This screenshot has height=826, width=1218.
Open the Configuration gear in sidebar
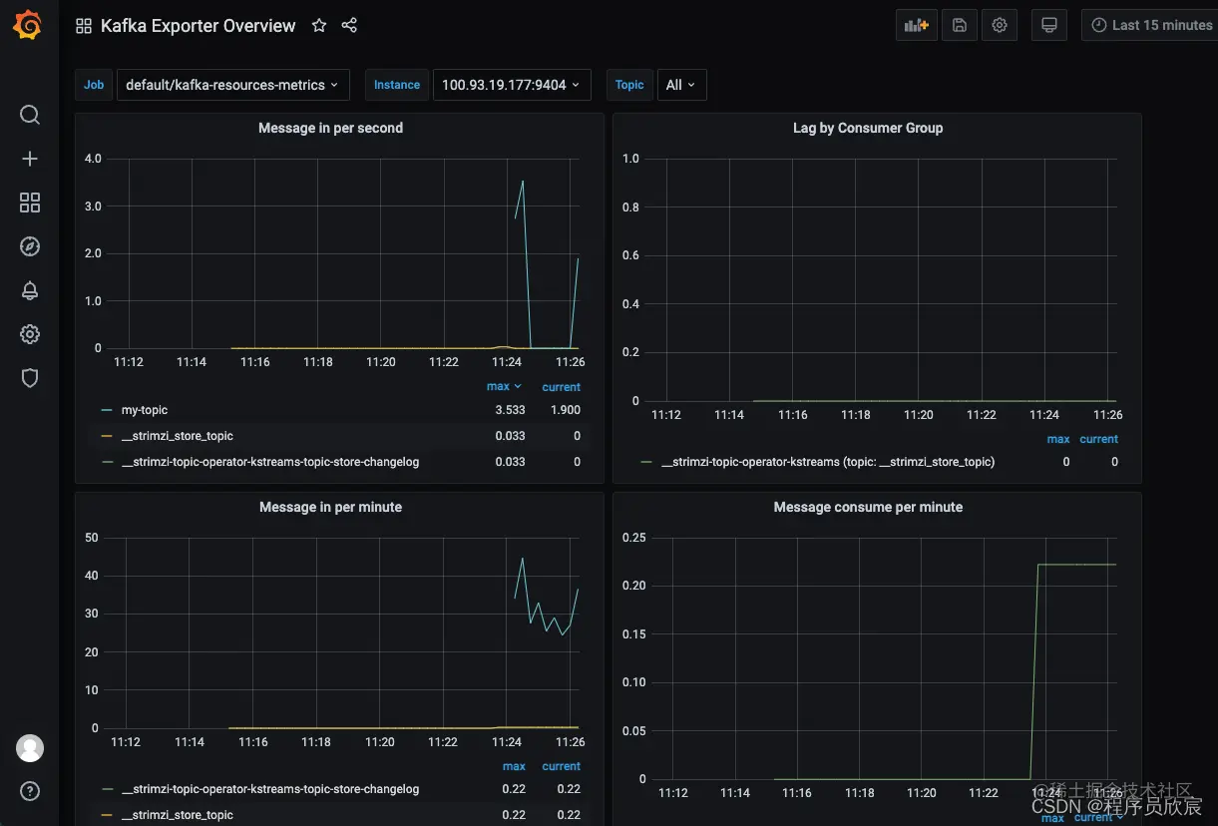pos(30,334)
